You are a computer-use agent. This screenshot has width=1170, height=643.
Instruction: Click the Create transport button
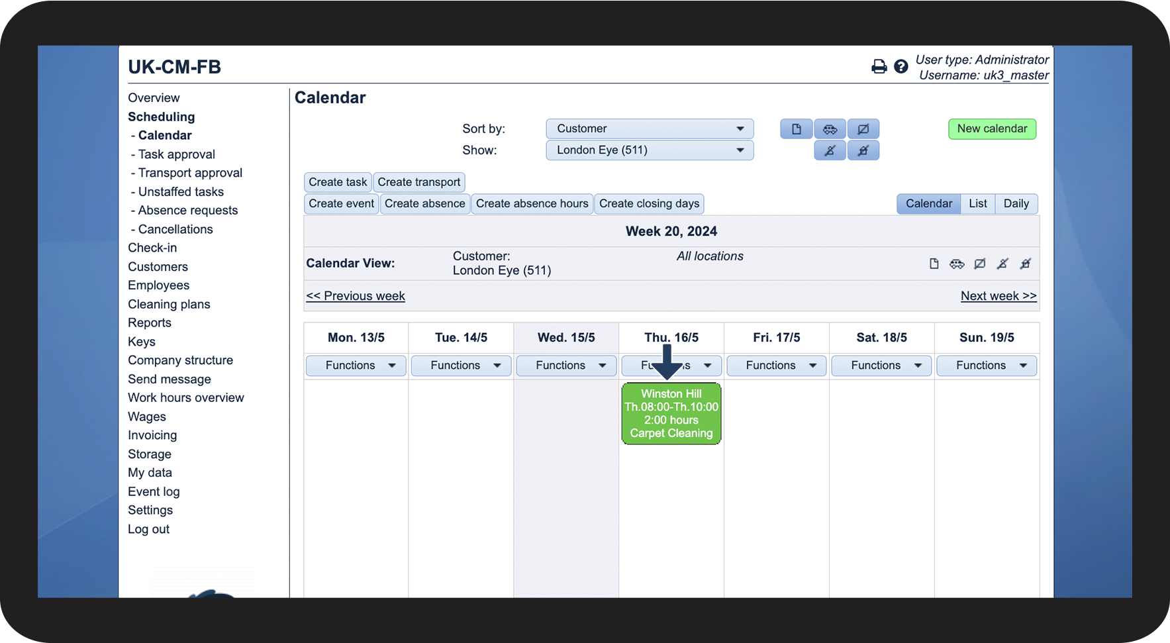click(x=419, y=182)
